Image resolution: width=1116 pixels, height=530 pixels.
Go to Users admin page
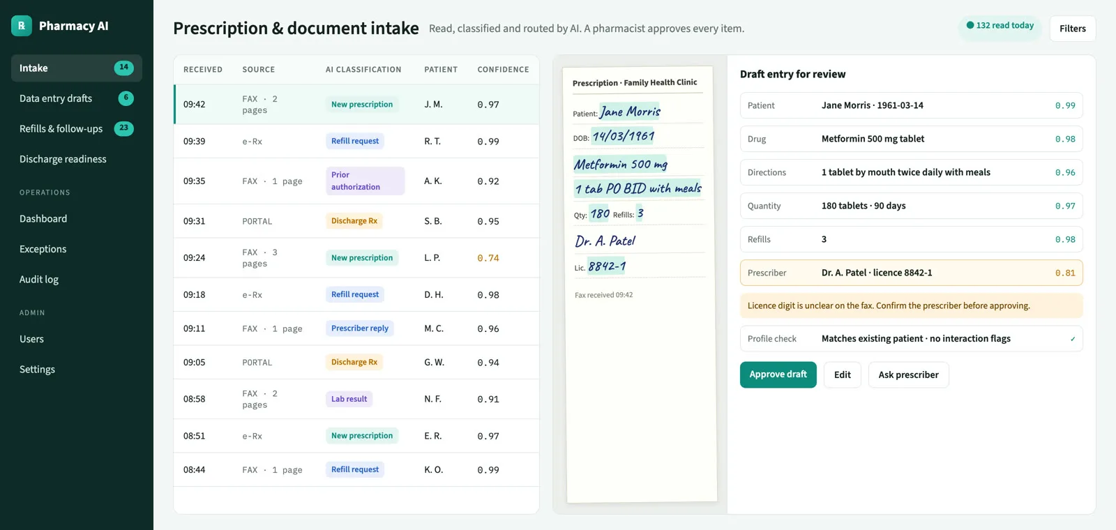[x=77, y=339]
